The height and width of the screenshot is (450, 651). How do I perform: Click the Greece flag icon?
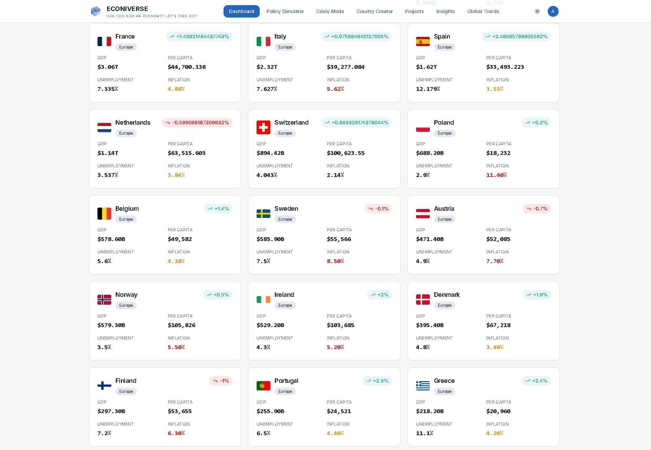[423, 386]
